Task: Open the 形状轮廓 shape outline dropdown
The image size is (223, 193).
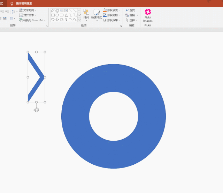Action: [x=111, y=15]
